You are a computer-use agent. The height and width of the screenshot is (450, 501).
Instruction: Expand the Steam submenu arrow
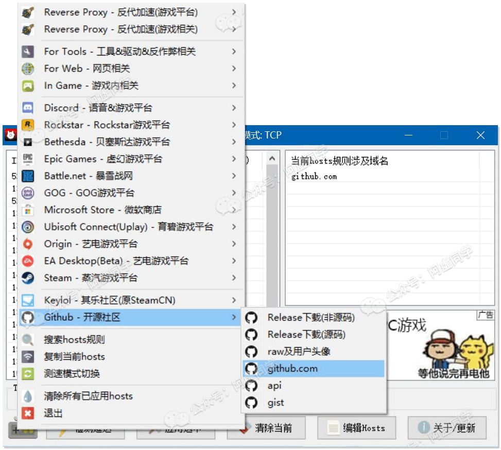pos(234,278)
